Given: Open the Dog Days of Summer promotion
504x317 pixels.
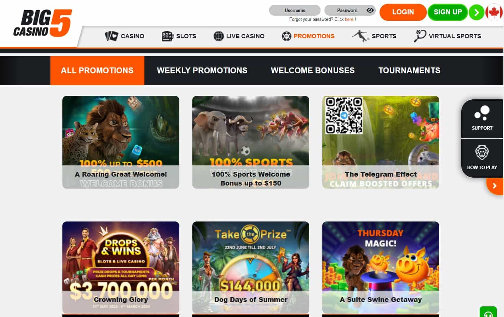Looking at the screenshot, I should (x=251, y=268).
